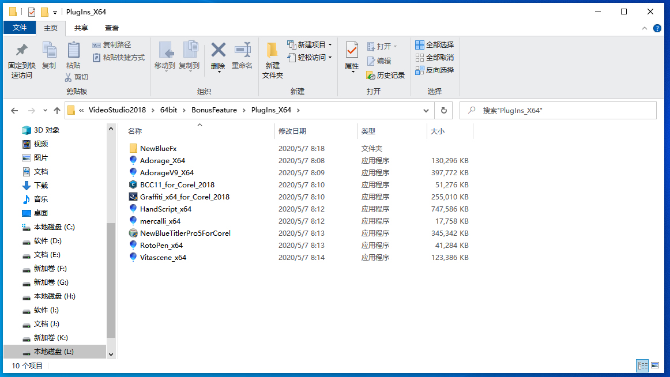Click 复制路径 in the clipboard group
This screenshot has width=670, height=377.
(111, 45)
